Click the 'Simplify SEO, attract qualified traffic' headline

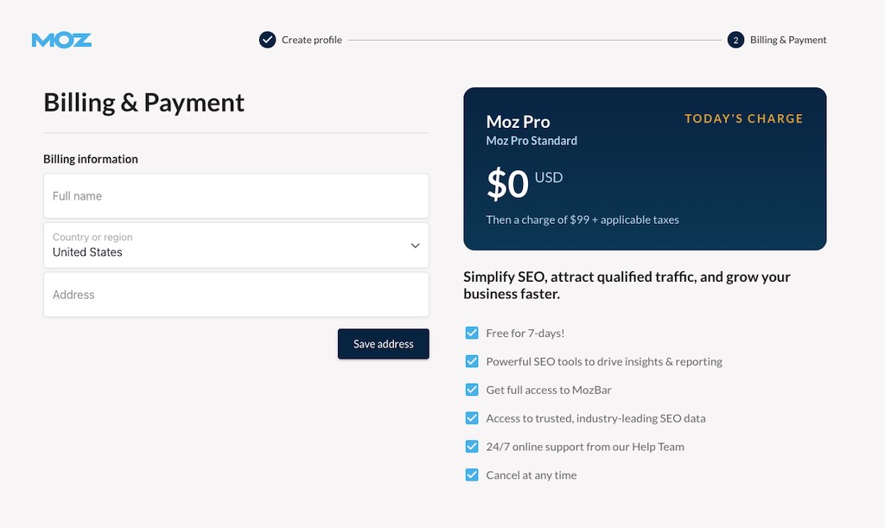[627, 285]
